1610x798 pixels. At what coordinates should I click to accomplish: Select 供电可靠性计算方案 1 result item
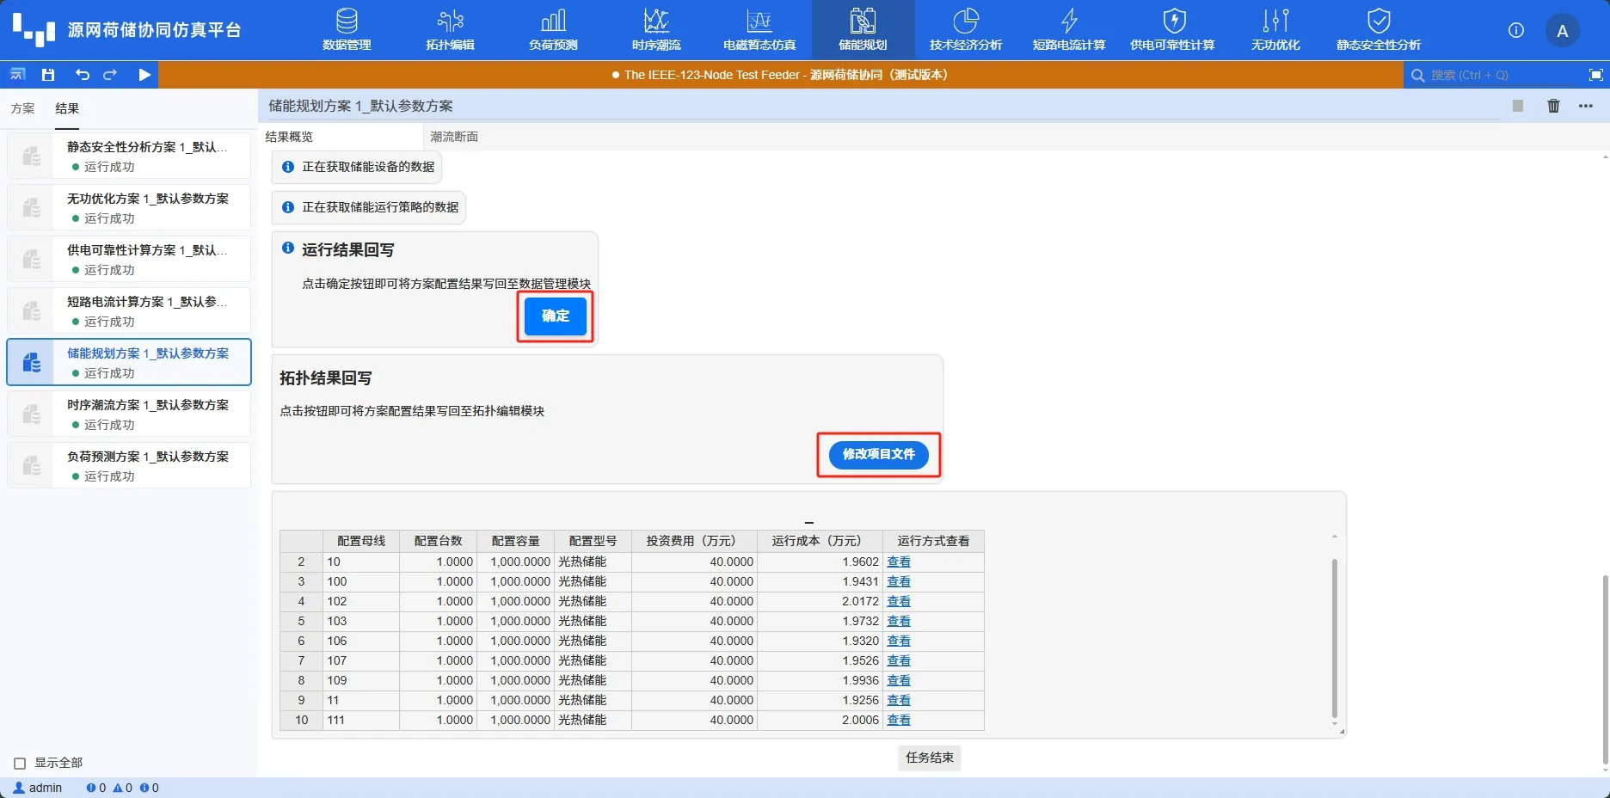129,259
